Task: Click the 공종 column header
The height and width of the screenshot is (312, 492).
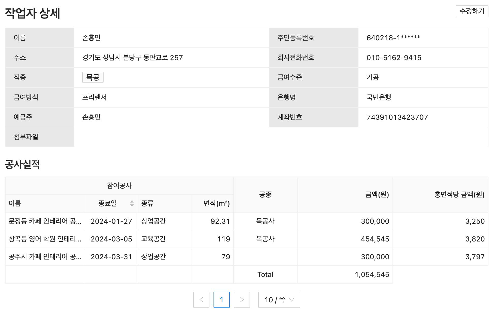Action: click(x=265, y=195)
